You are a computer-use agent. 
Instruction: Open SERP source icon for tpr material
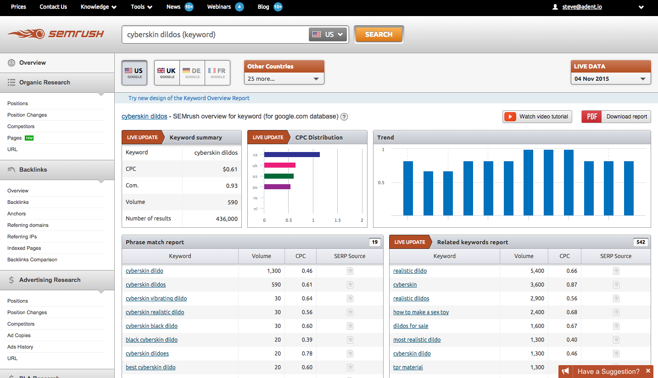coord(616,367)
